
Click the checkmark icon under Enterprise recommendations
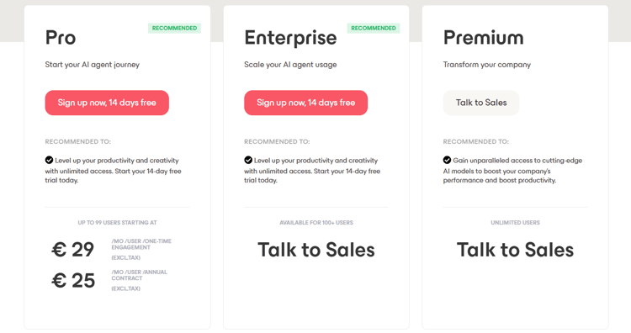click(x=248, y=160)
